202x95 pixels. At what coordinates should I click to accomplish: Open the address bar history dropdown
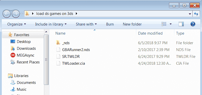pos(190,14)
